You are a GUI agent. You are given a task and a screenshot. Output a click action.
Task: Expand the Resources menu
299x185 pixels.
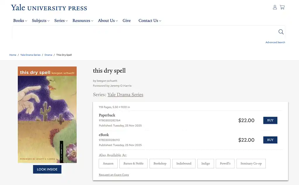(x=83, y=20)
